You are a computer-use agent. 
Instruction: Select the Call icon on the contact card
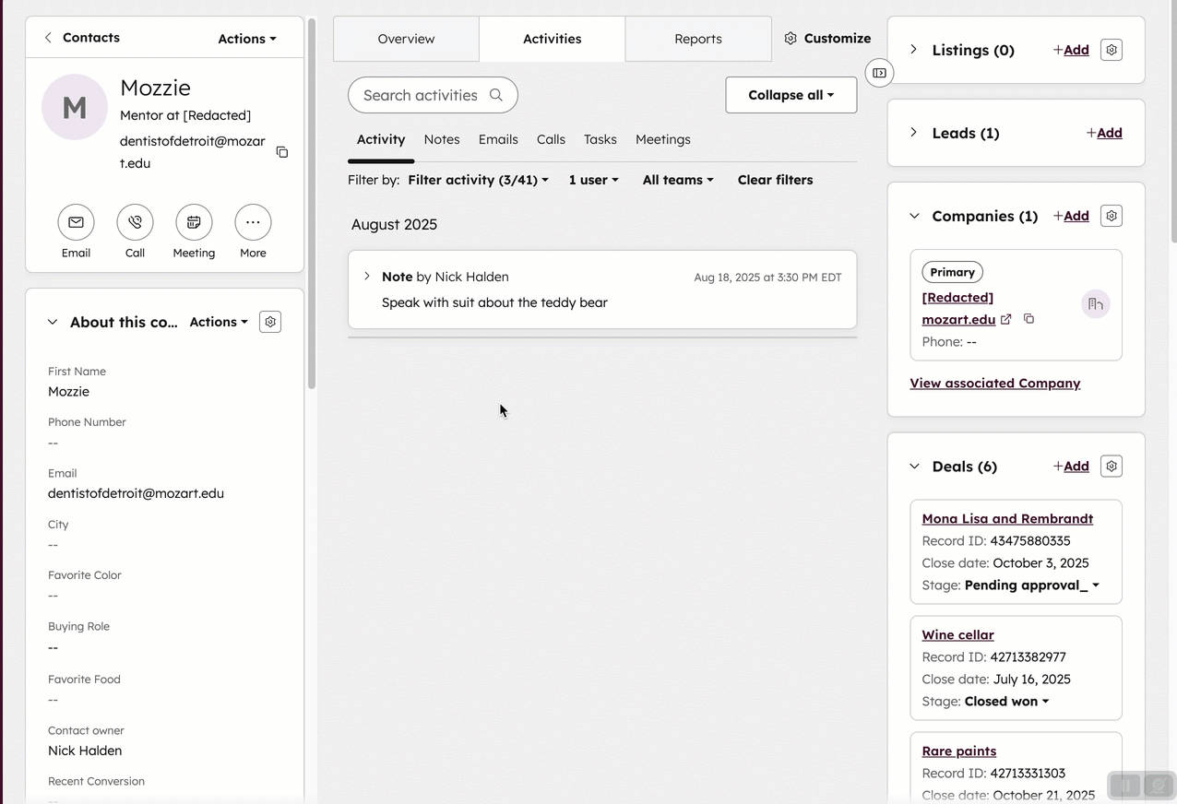pyautogui.click(x=135, y=222)
